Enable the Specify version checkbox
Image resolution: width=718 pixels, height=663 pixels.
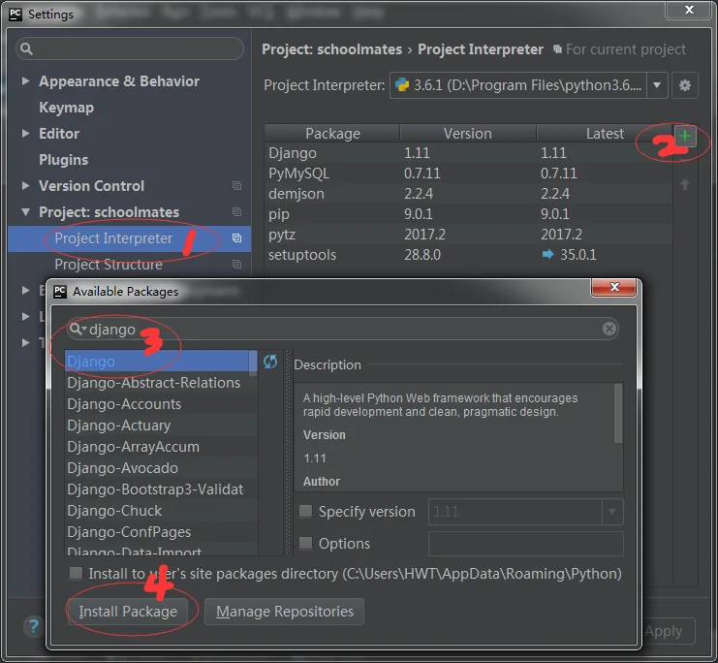(305, 511)
